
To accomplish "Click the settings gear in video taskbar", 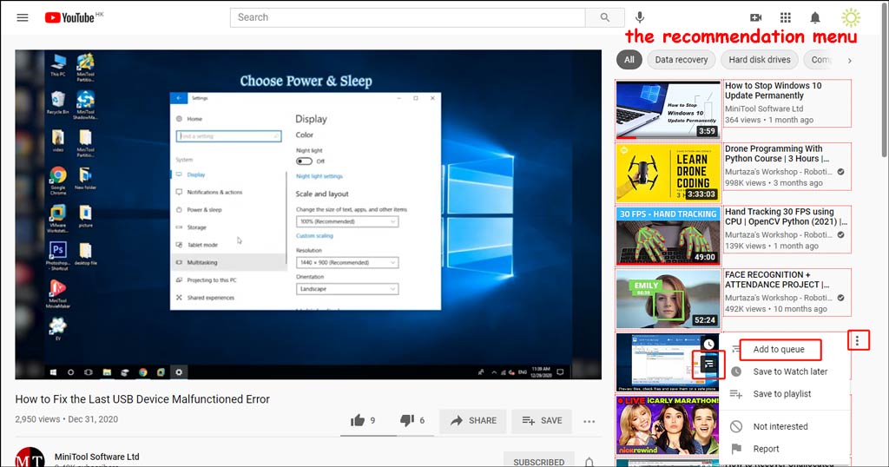I will [x=179, y=372].
